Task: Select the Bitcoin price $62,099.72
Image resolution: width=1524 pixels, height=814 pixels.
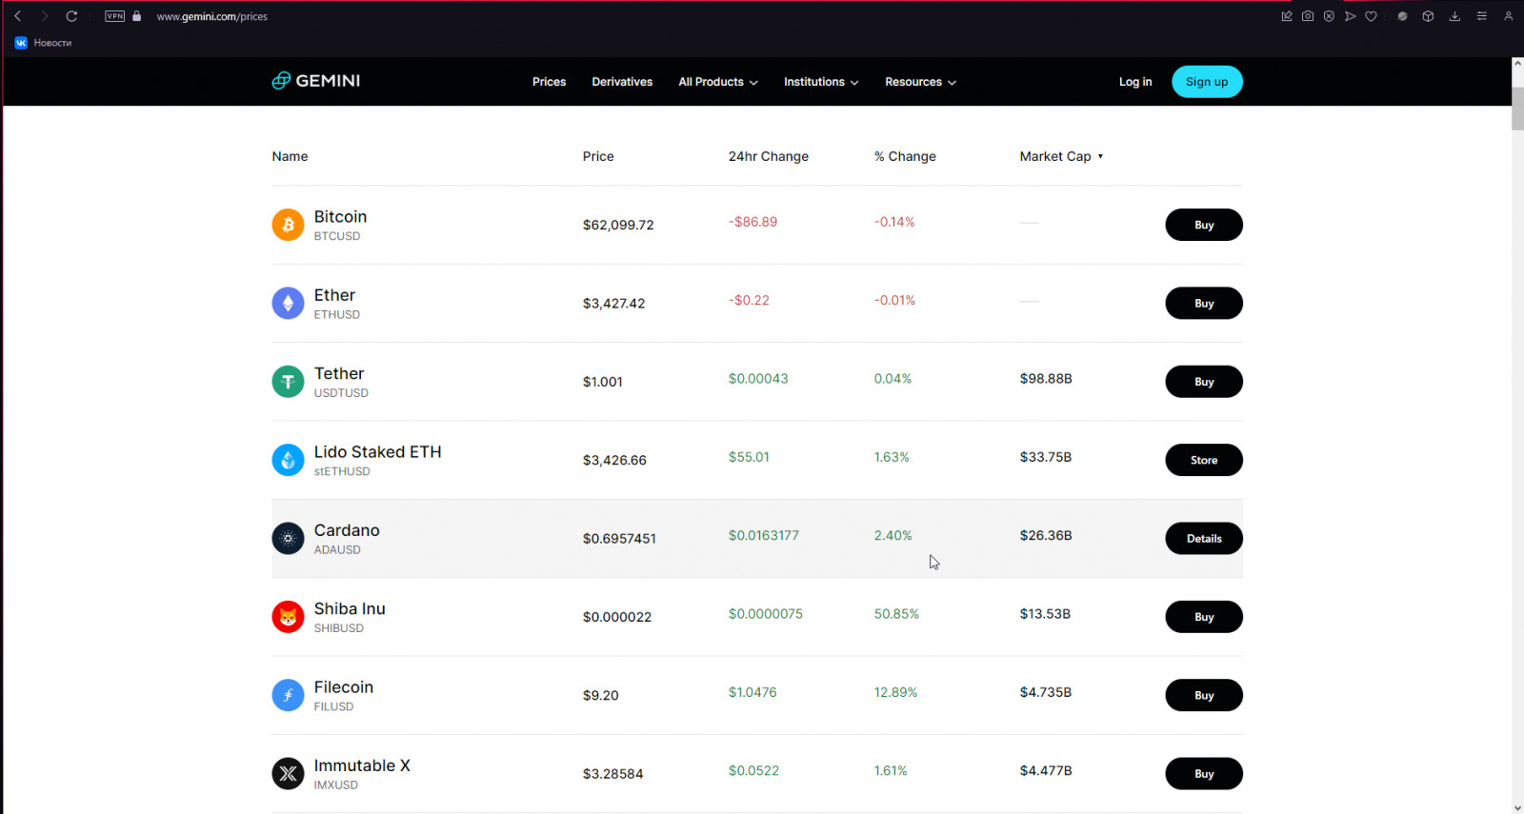Action: click(618, 226)
